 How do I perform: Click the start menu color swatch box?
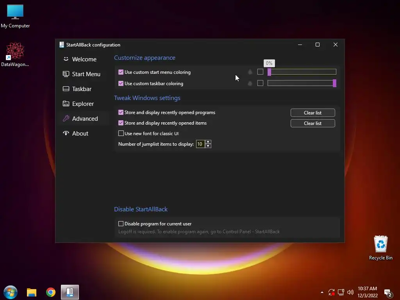point(260,72)
